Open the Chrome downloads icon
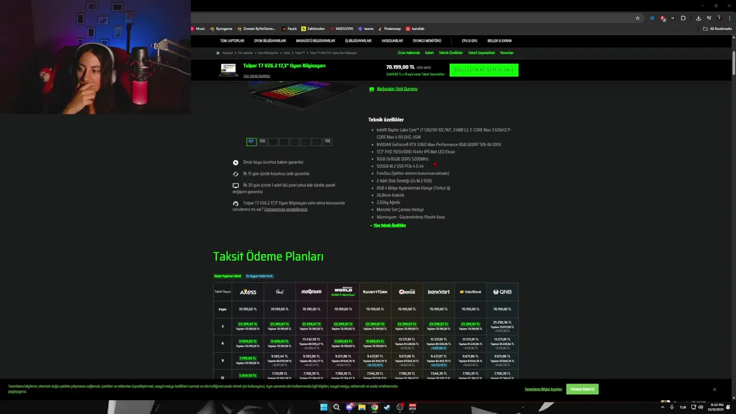This screenshot has width=736, height=414. coord(698,18)
